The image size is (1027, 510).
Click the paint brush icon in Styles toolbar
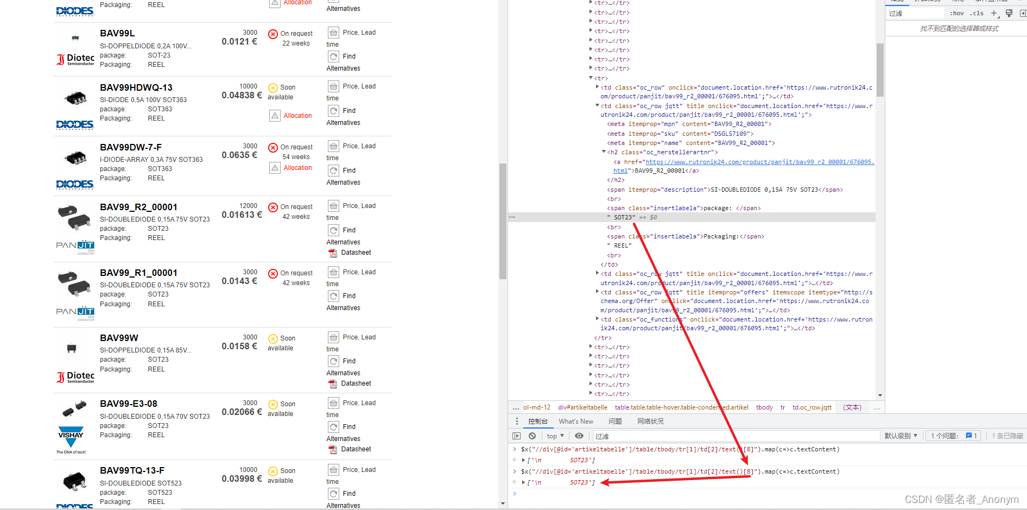[x=1009, y=13]
